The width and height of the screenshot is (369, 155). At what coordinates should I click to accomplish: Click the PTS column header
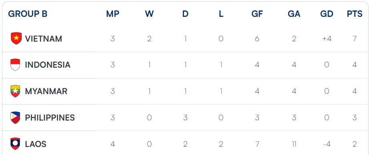[355, 14]
